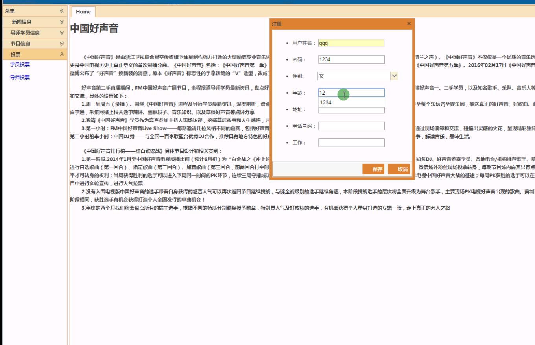Collapse the 菜单 sidebar panel

[x=62, y=11]
